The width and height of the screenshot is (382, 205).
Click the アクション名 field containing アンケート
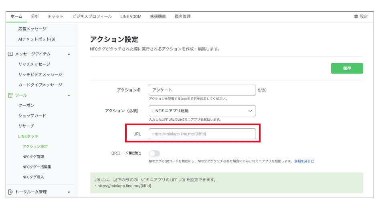pos(202,90)
